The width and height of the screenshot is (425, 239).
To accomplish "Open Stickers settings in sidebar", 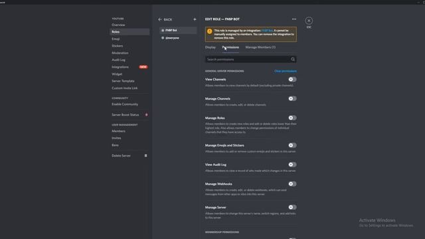I will point(129,46).
